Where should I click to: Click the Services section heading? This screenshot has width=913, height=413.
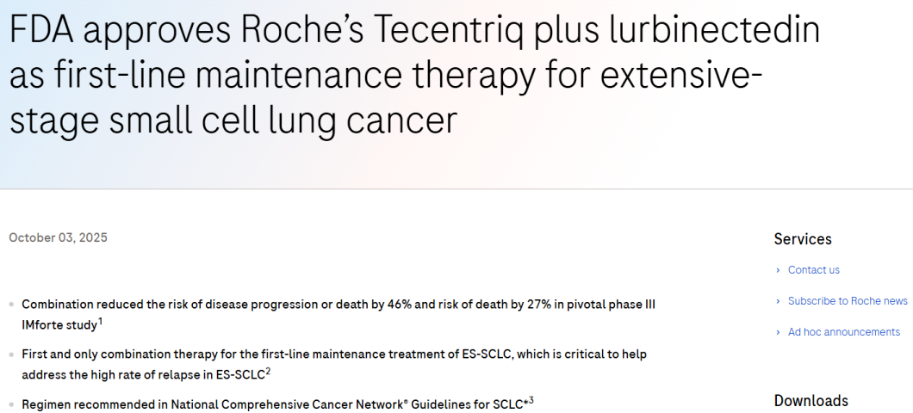[803, 239]
